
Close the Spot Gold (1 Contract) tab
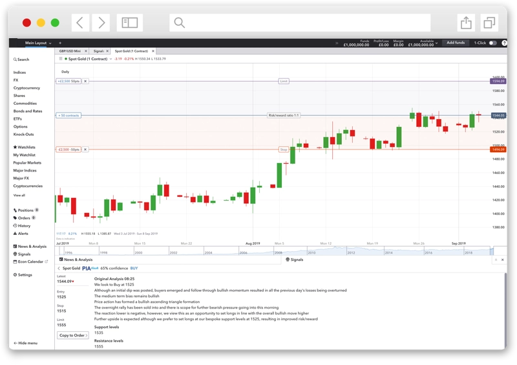[153, 51]
